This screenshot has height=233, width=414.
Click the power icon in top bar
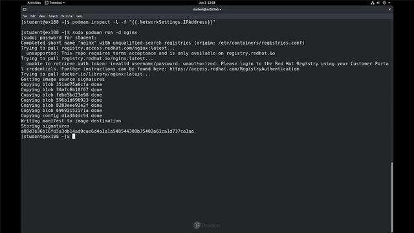[384, 3]
